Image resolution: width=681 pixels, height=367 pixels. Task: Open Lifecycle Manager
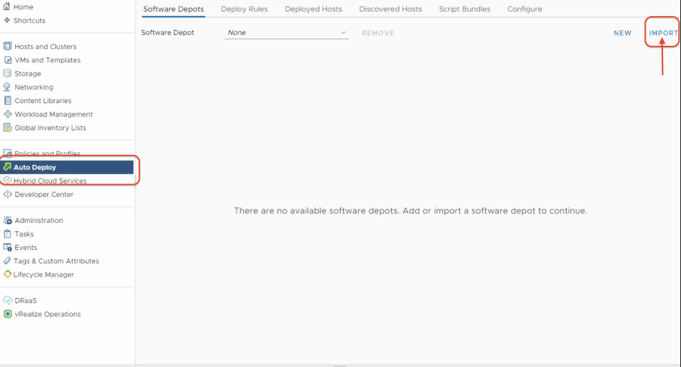[x=43, y=275]
